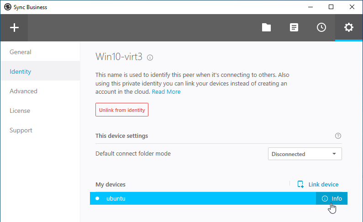
Task: Maximize the Sync Business window
Action: tap(331, 7)
